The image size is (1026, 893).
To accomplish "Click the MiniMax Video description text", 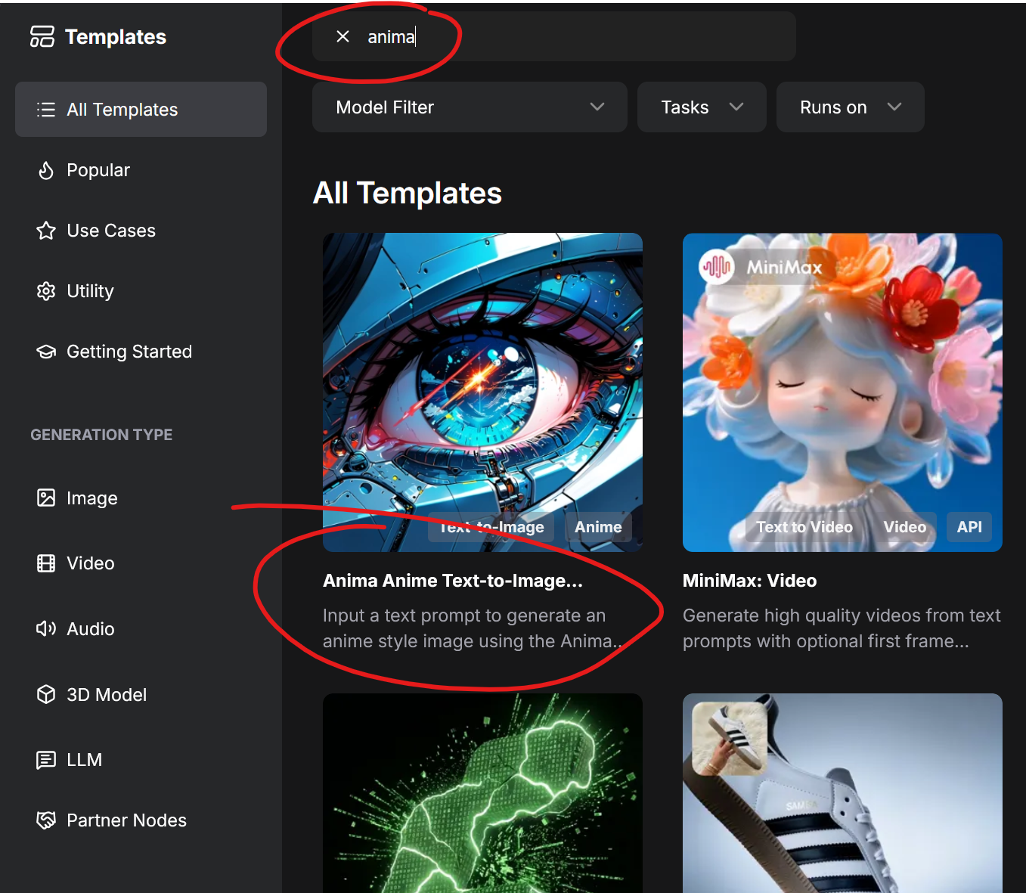I will coord(842,628).
